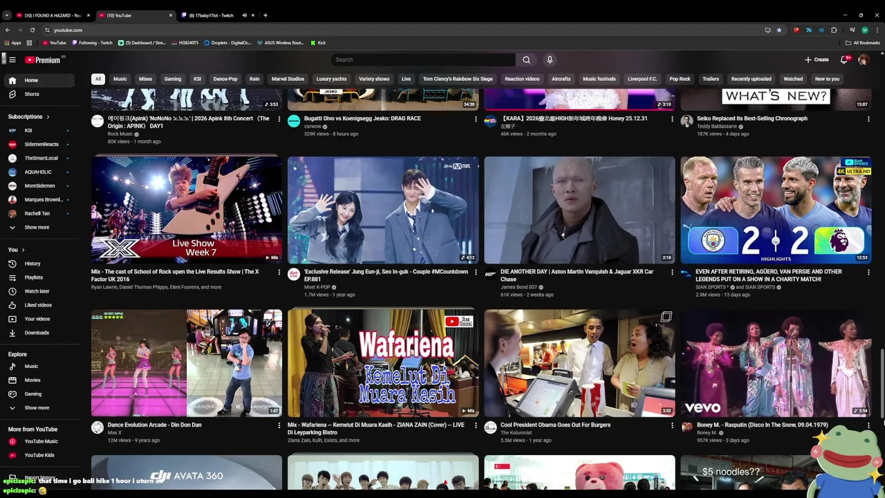Expand the Subscriptions section chevron
Image resolution: width=885 pixels, height=498 pixels.
[48, 117]
